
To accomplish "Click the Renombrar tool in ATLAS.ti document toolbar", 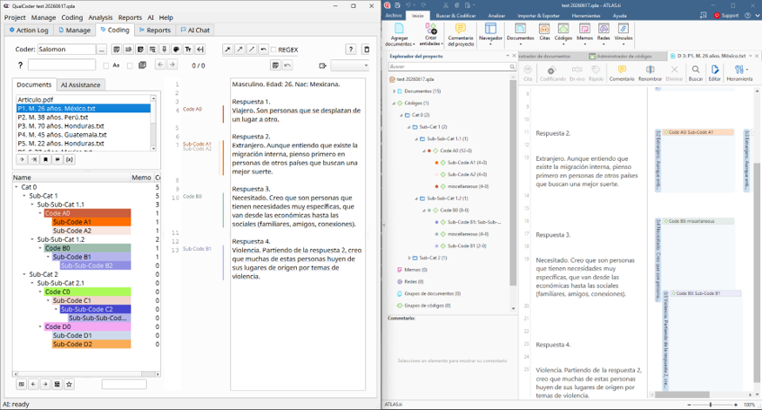I will 650,73.
